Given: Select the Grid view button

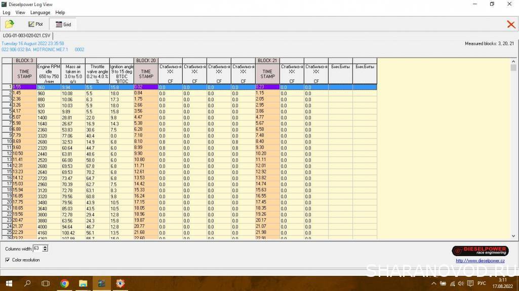Looking at the screenshot, I should click(x=63, y=24).
